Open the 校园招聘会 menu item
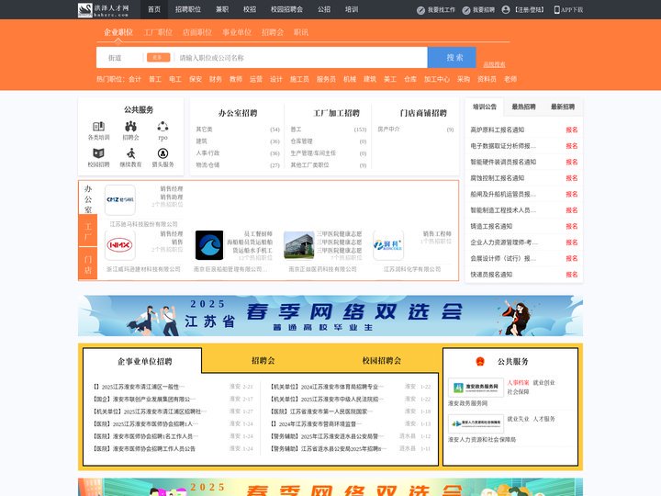This screenshot has height=496, width=661. tap(286, 9)
